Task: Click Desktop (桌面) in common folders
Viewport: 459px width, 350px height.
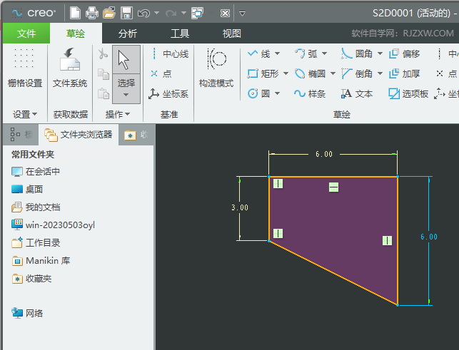Action: [34, 189]
